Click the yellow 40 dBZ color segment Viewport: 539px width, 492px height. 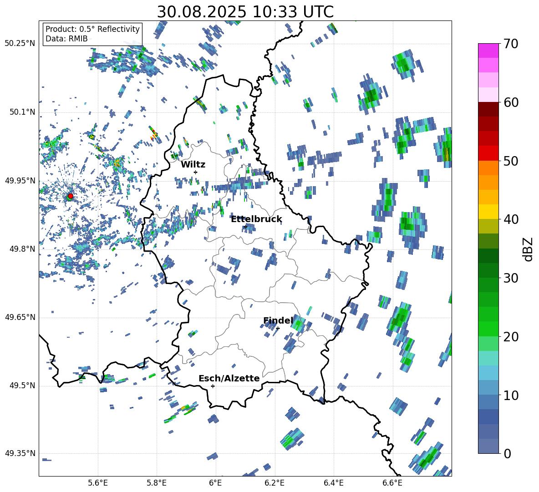488,212
